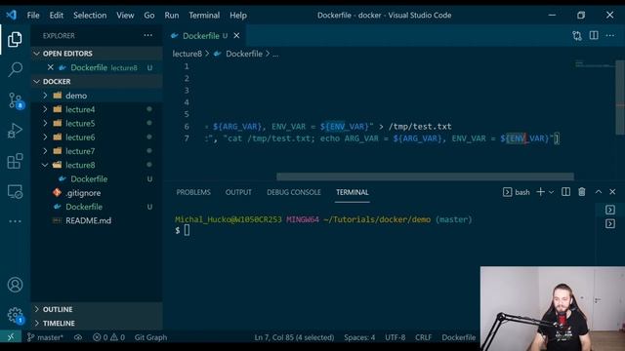Click Explorer panel more actions ellipsis

(x=147, y=35)
